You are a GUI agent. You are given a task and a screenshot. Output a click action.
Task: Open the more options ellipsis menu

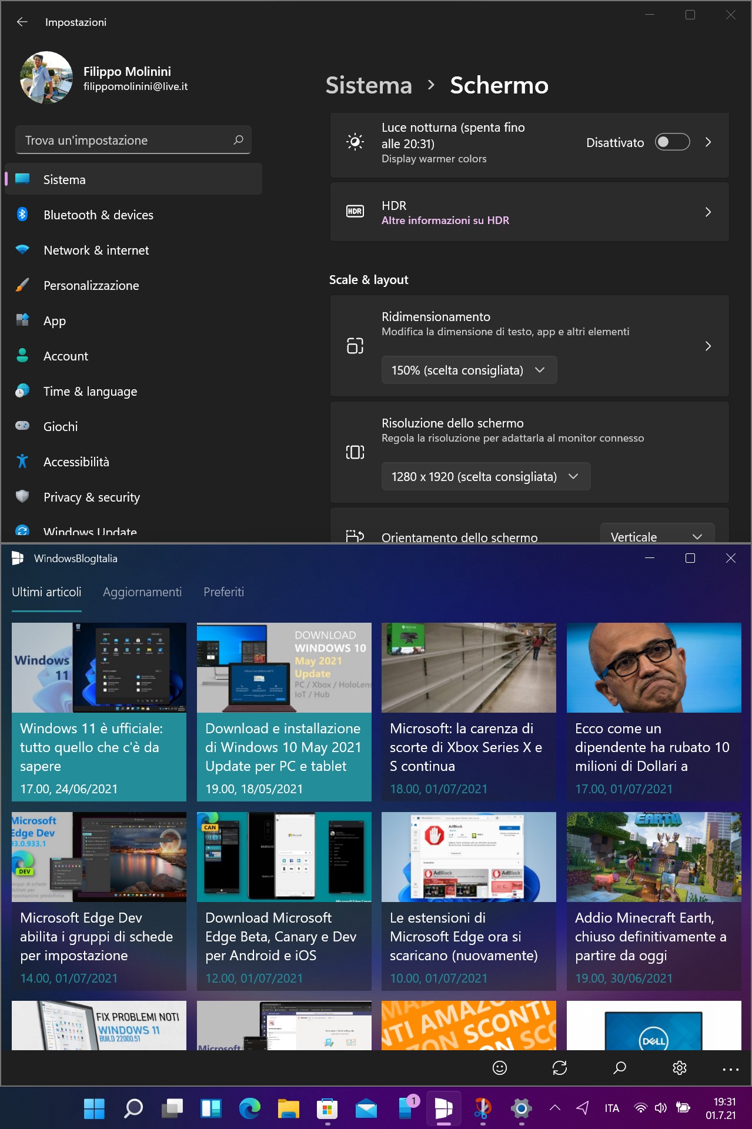(x=730, y=1069)
